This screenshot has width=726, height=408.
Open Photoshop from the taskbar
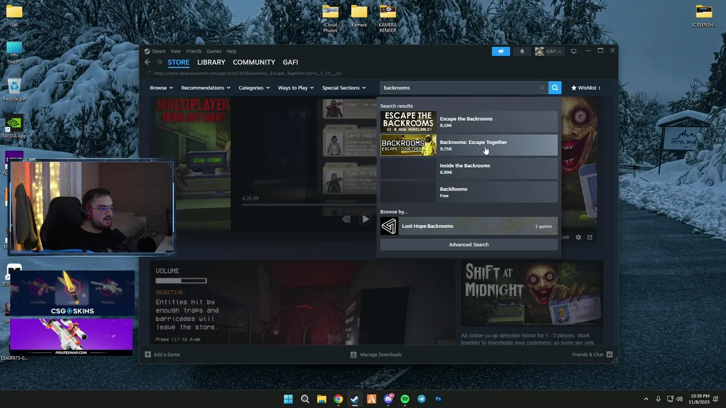click(438, 399)
